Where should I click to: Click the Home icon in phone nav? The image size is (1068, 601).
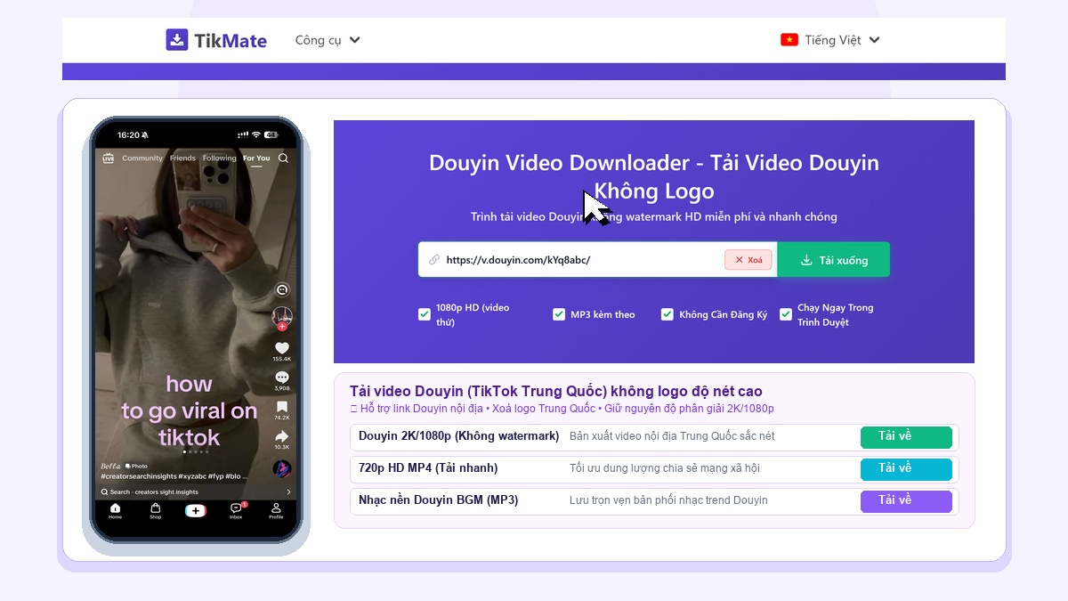(115, 510)
